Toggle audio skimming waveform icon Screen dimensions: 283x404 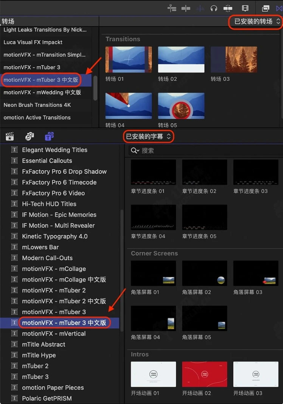tap(200, 9)
